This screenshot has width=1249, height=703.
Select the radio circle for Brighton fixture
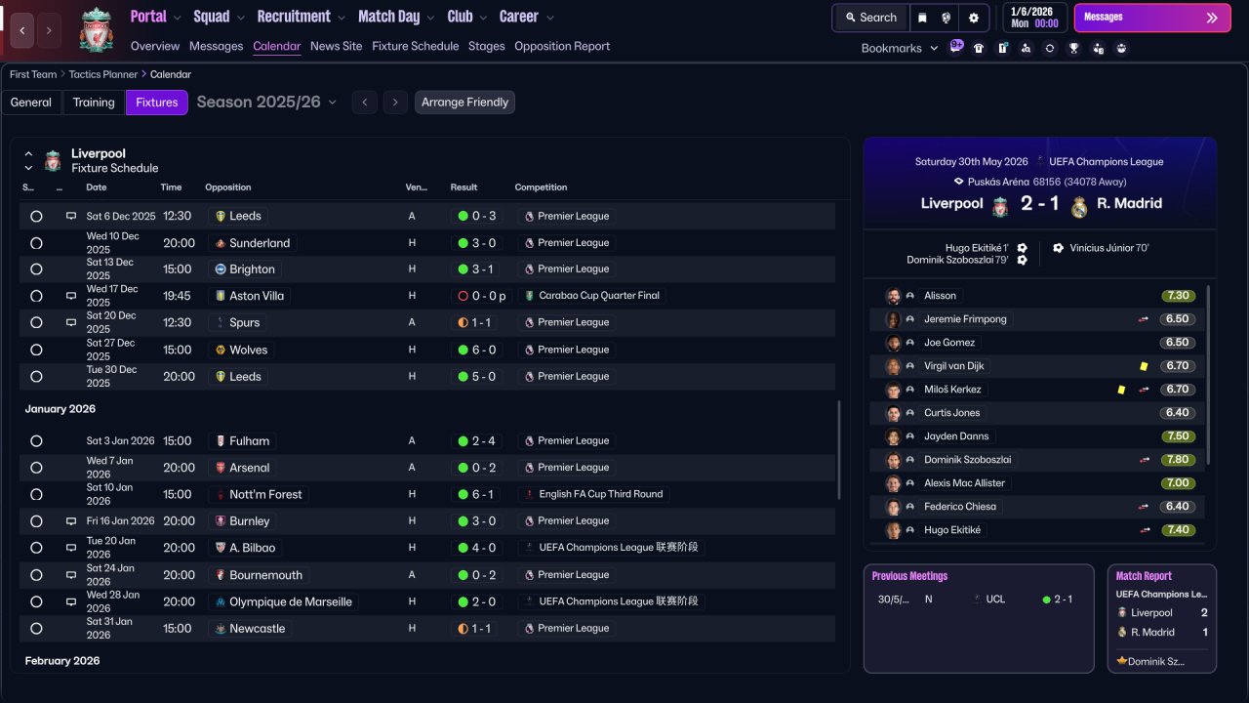36,269
